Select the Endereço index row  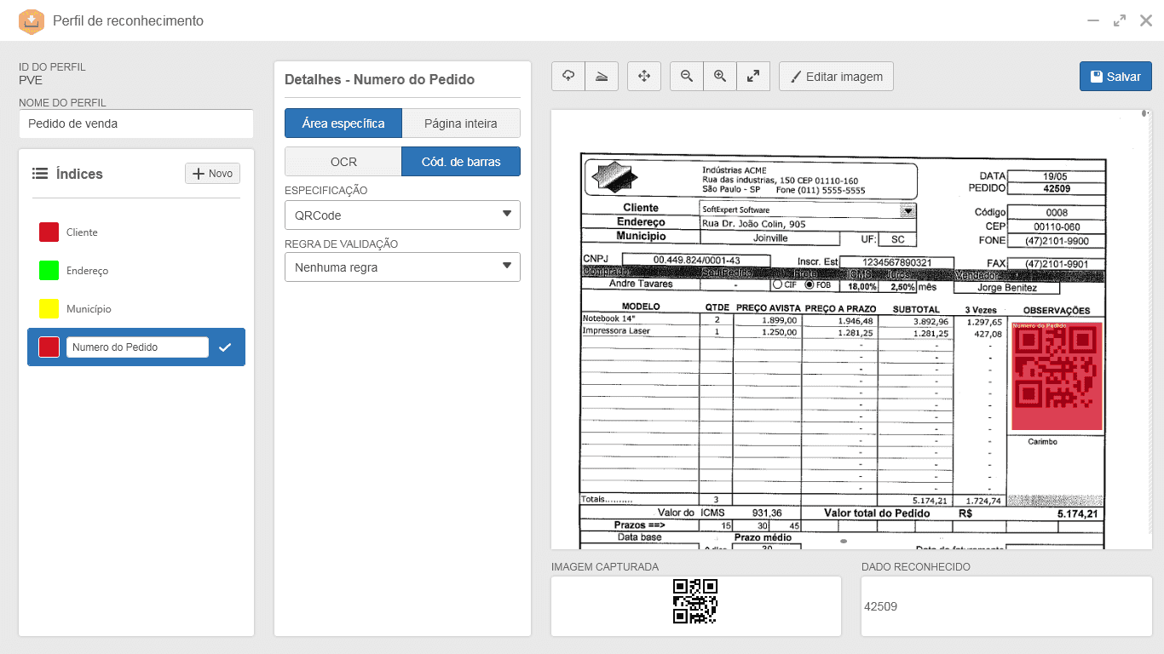[136, 271]
